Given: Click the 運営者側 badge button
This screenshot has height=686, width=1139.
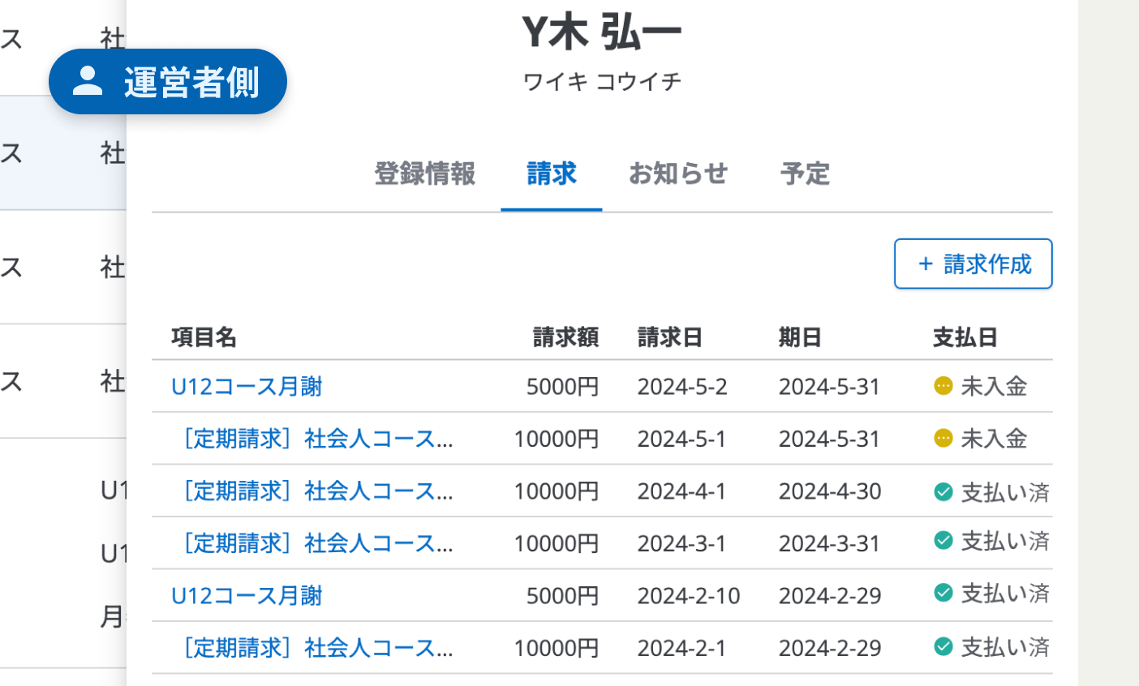Looking at the screenshot, I should point(168,82).
